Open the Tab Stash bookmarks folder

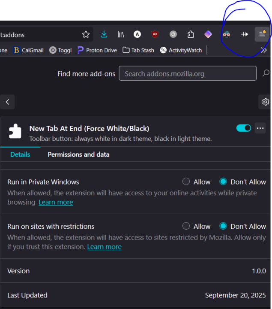click(x=138, y=50)
